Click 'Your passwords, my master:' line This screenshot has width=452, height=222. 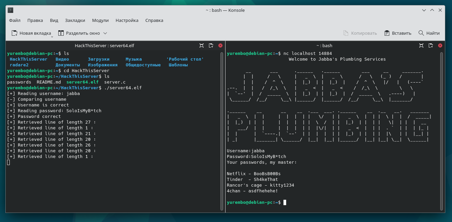(262, 162)
